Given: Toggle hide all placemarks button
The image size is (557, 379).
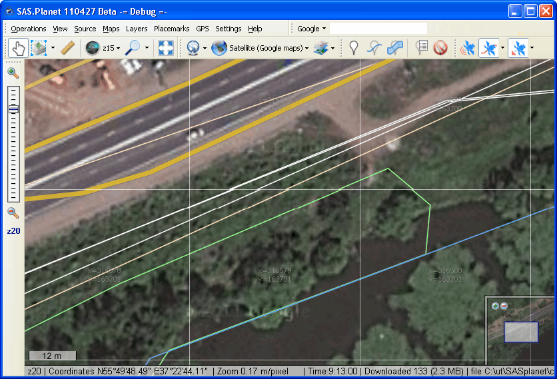Looking at the screenshot, I should [x=440, y=48].
